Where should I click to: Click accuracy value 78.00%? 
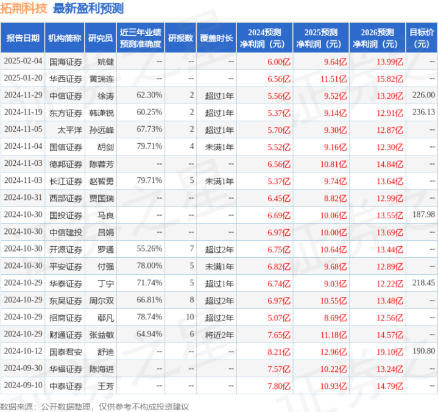tap(149, 266)
